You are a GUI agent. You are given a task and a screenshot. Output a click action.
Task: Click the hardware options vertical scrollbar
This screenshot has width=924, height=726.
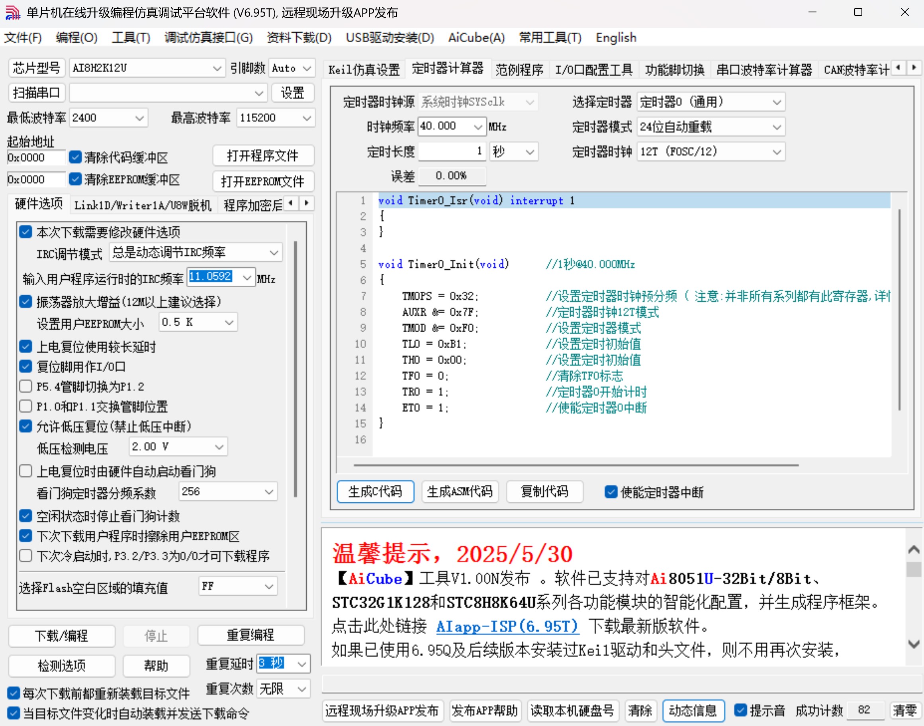click(x=295, y=369)
